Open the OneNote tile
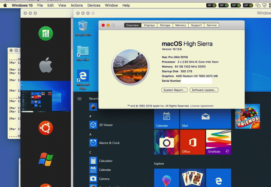Screen dimensions: 271x187 [x=219, y=142]
